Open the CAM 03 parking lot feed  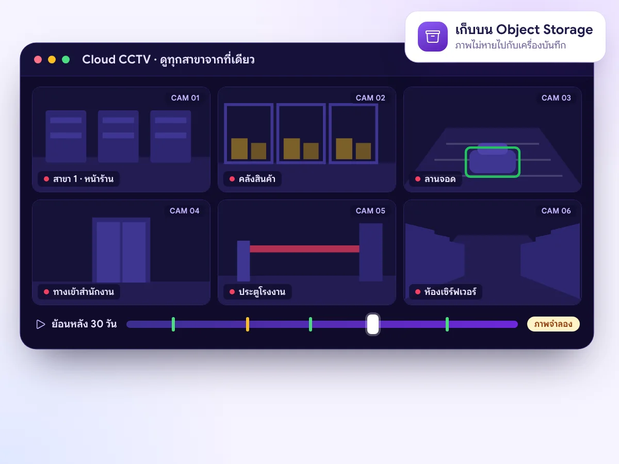click(493, 140)
